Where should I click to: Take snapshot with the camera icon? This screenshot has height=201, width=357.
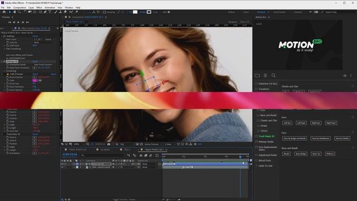pos(109,144)
